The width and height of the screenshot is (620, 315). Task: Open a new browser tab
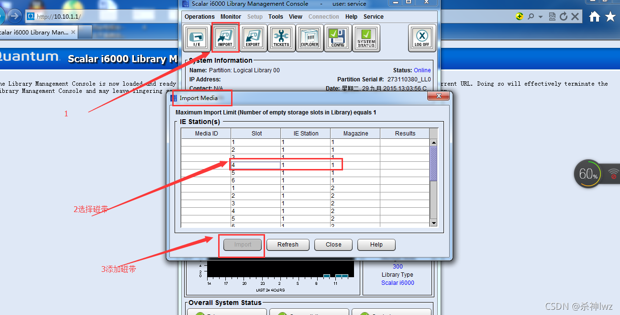coord(85,32)
